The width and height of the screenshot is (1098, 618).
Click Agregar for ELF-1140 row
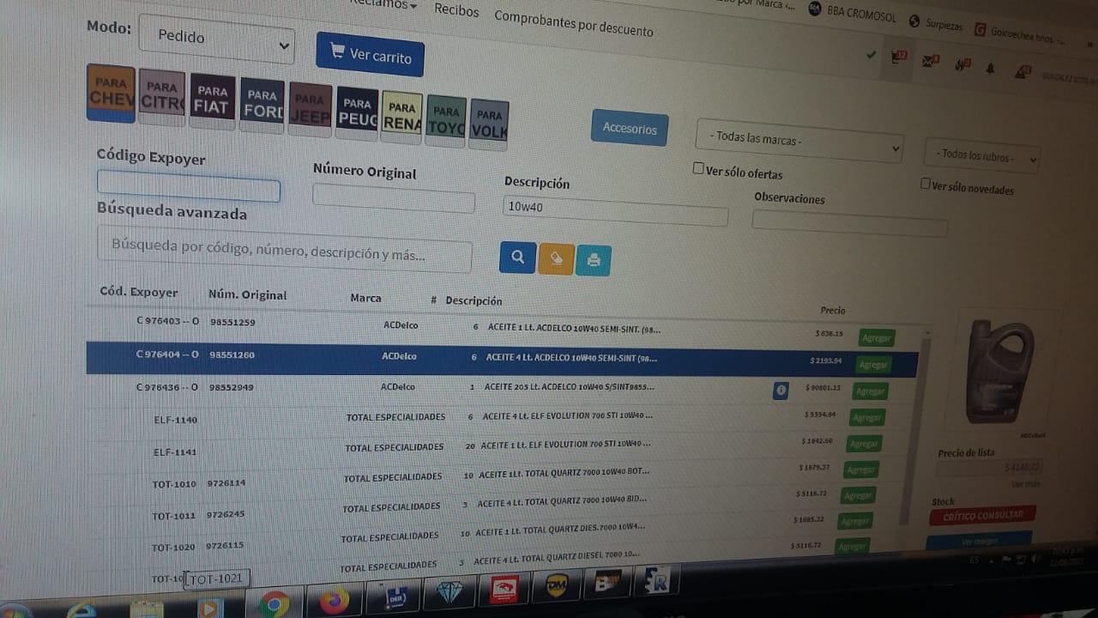[x=866, y=418]
